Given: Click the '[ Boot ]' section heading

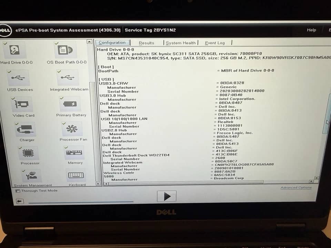Looking at the screenshot, I should tap(106, 67).
